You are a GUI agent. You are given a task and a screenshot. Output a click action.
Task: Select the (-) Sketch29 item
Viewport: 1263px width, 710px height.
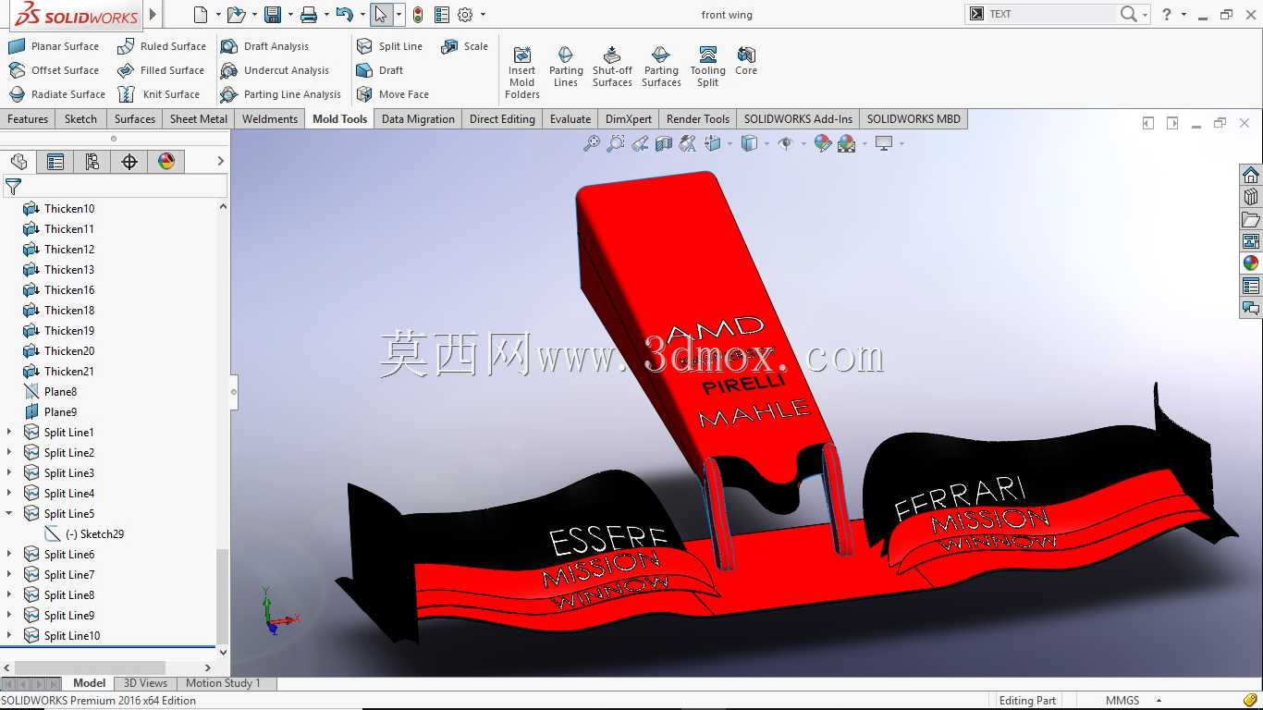pyautogui.click(x=85, y=534)
